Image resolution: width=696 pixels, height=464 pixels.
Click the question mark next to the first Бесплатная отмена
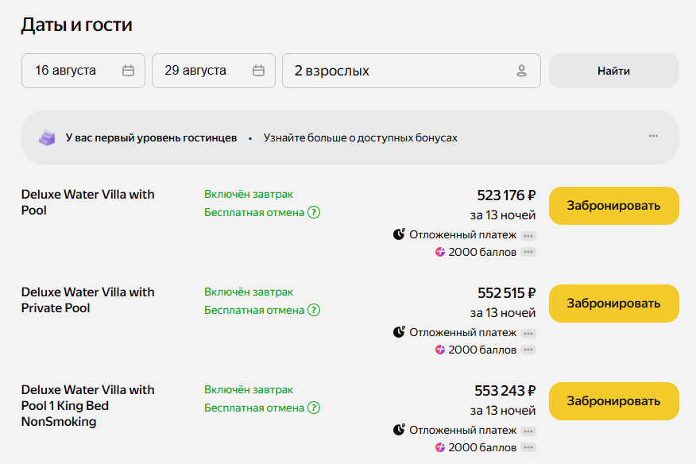314,212
